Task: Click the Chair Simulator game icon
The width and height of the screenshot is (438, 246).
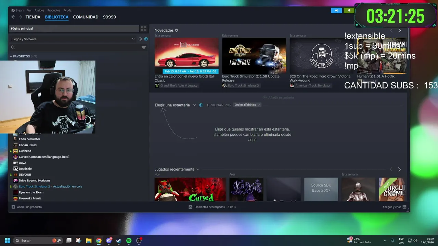Action: click(15, 139)
